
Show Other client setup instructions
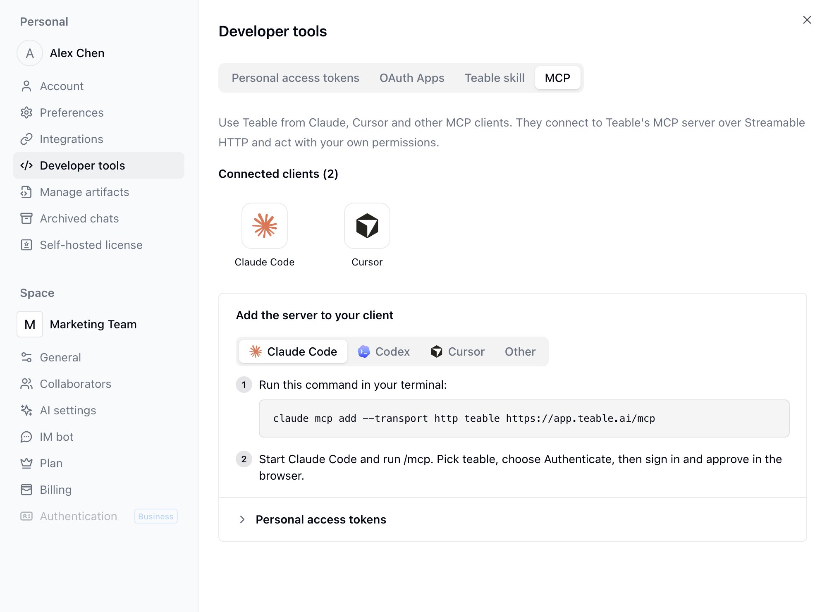coord(520,351)
